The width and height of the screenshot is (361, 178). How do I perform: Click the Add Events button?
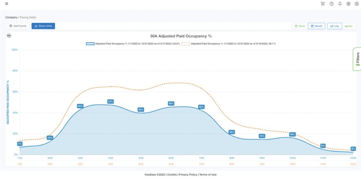(18, 26)
